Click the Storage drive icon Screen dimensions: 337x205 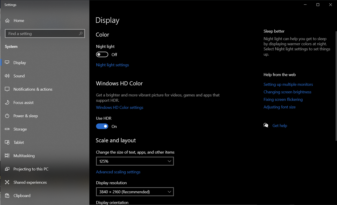click(x=7, y=129)
